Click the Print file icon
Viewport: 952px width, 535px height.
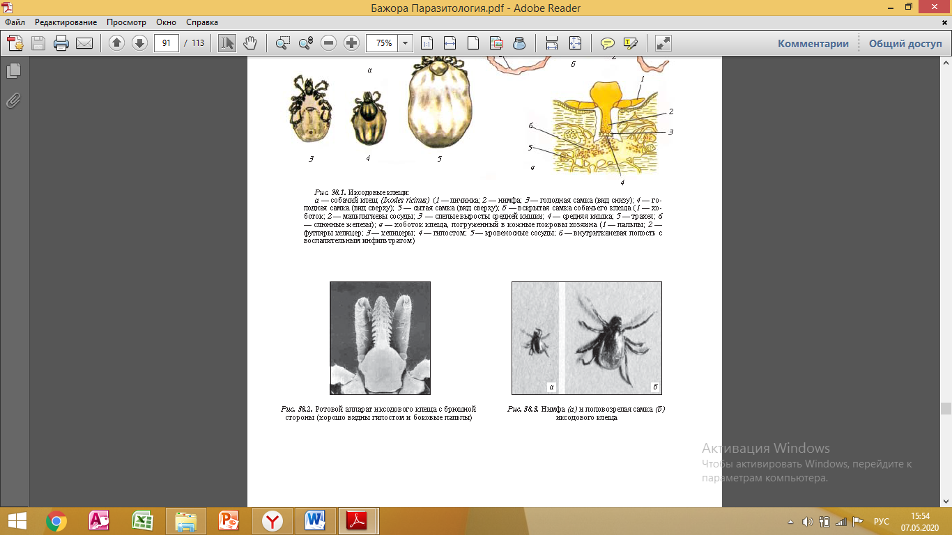61,43
